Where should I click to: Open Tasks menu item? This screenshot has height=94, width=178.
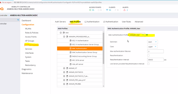click(x=27, y=61)
